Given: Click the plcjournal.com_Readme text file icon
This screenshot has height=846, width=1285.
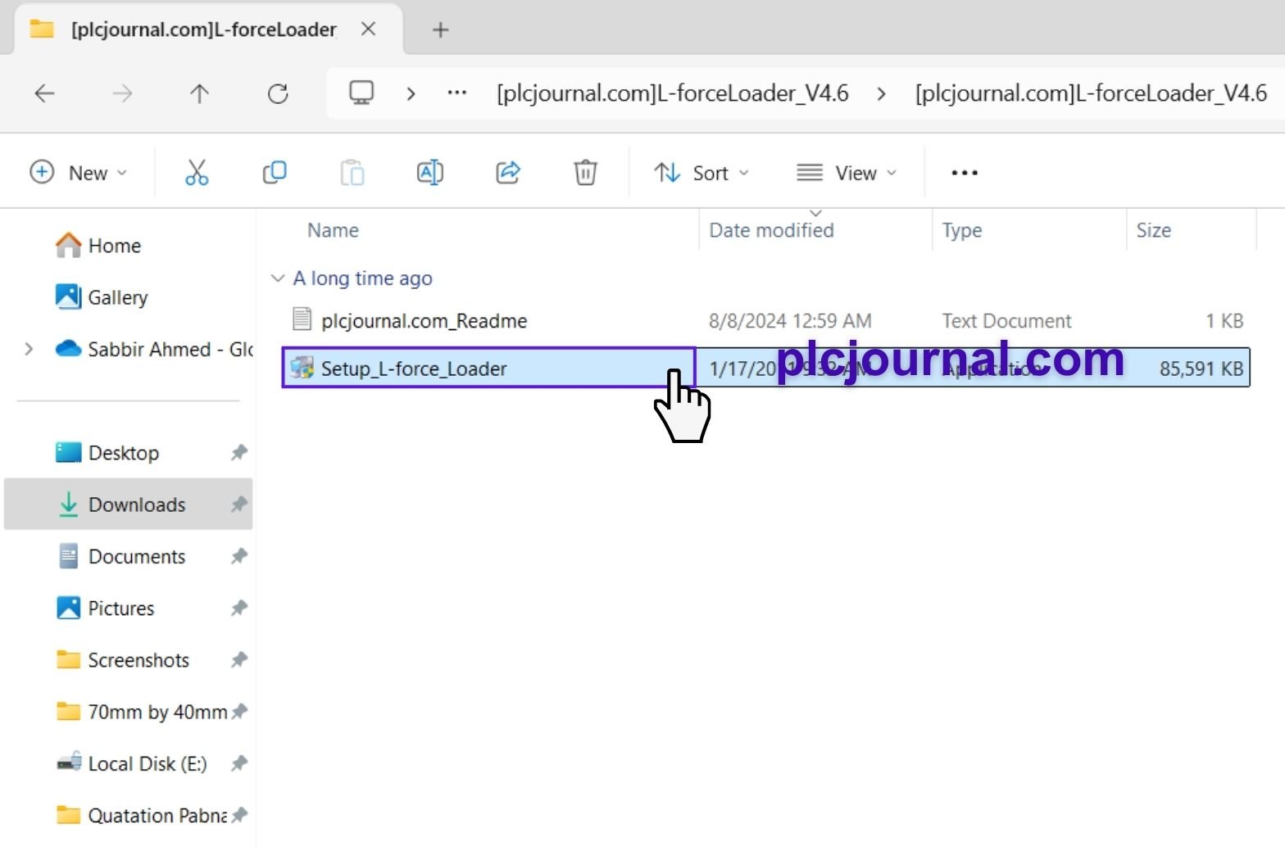Looking at the screenshot, I should [302, 319].
